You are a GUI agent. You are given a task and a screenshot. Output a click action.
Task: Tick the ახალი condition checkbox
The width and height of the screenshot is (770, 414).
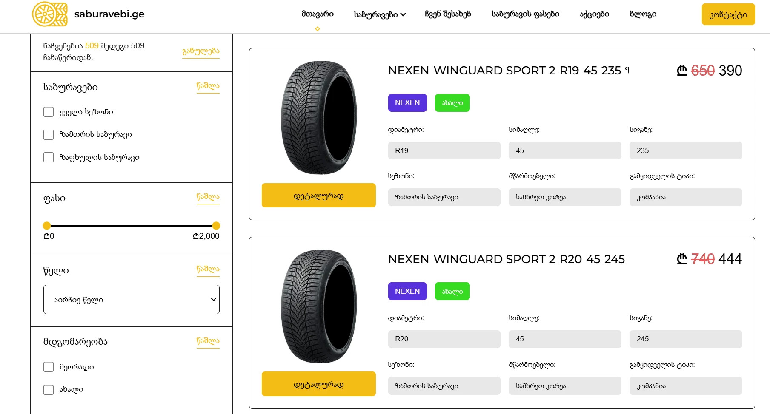pos(49,390)
